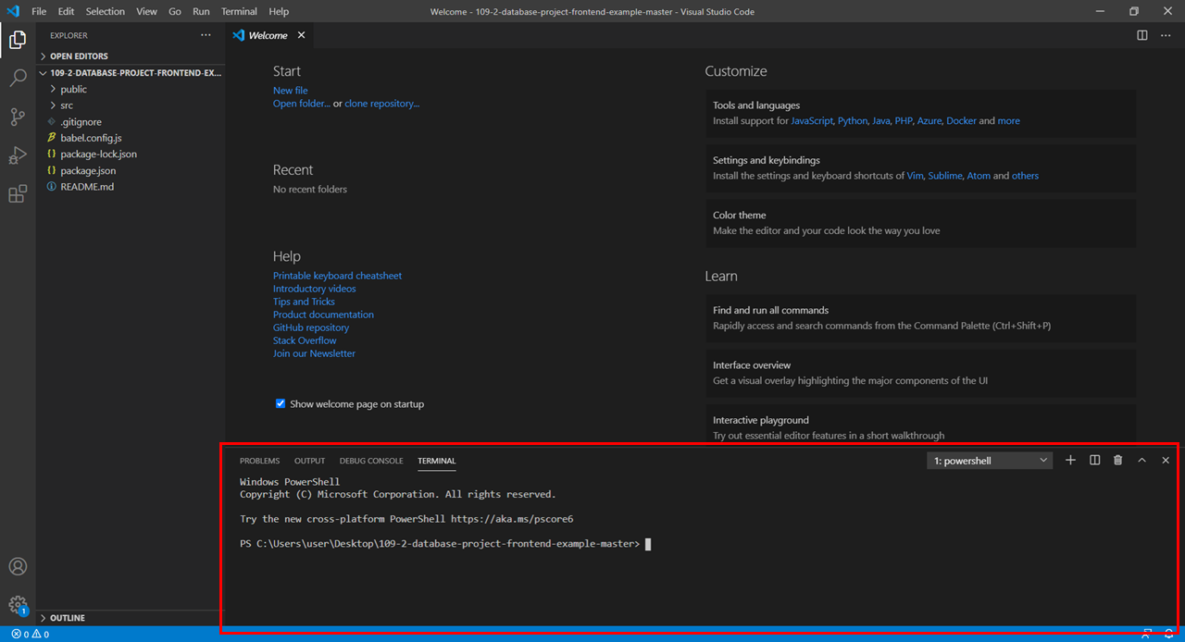Open the Extensions view
The width and height of the screenshot is (1185, 642).
(18, 194)
